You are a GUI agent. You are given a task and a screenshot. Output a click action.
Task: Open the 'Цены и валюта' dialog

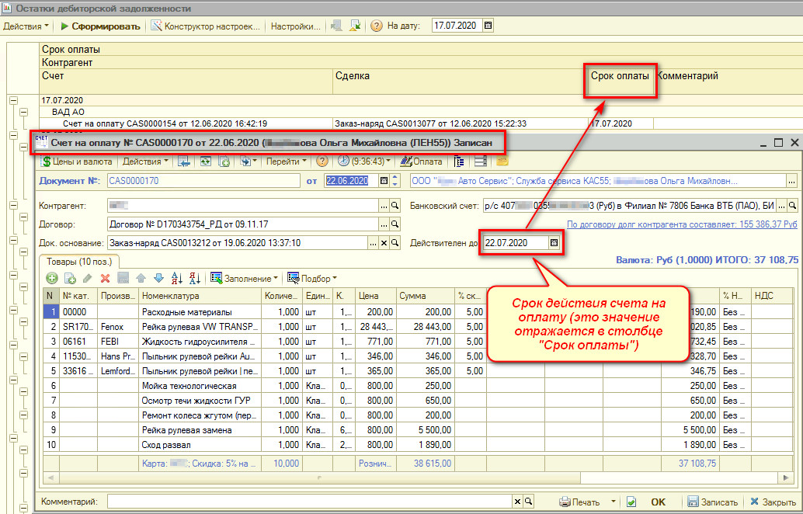[77, 161]
